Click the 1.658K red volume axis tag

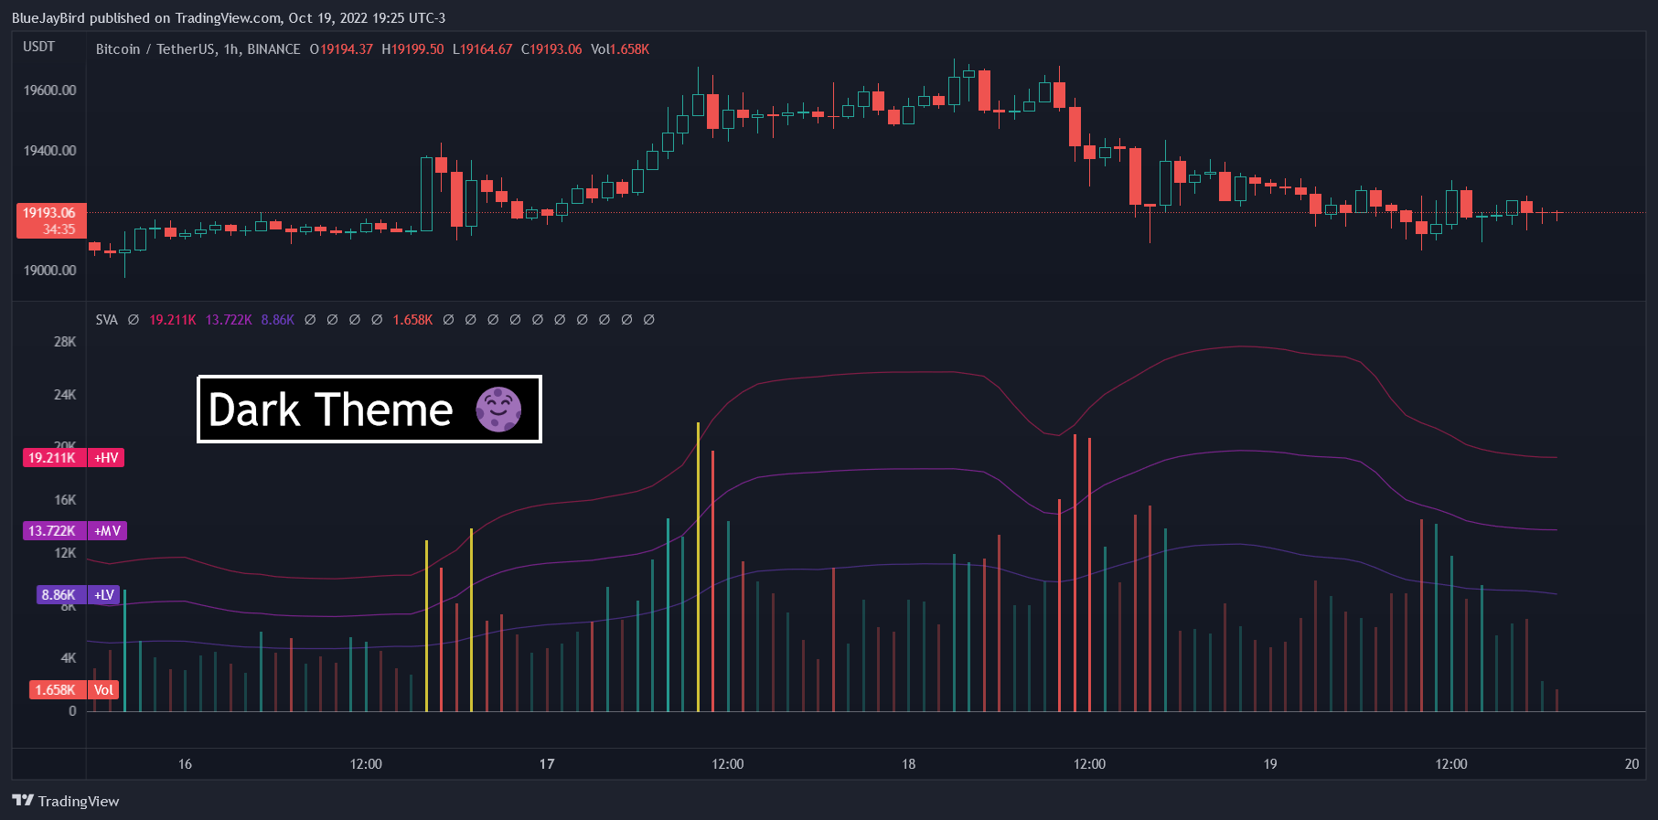56,690
